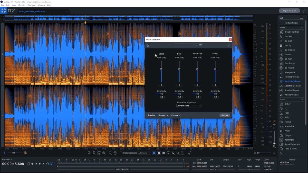Collapse the Utility module category
The image size is (308, 173).
point(302,99)
